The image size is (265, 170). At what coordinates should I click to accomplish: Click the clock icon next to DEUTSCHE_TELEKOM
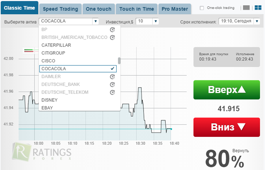pos(112,92)
